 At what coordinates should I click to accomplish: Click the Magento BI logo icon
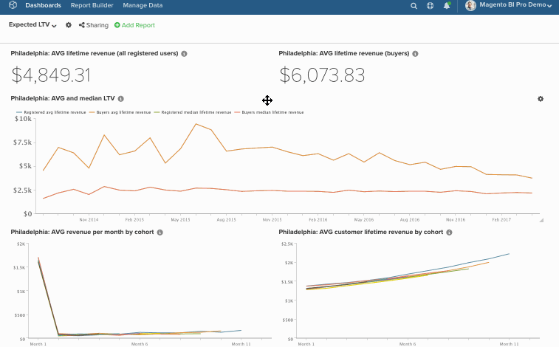13,6
